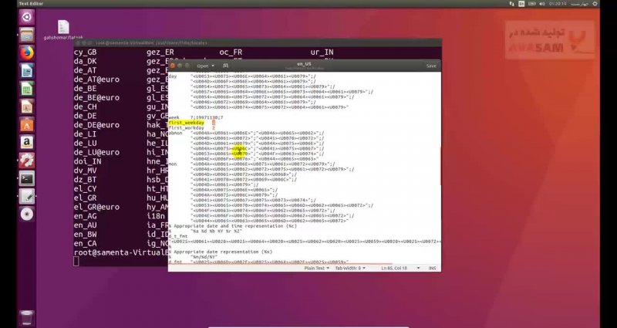Launch LibreOffice Writer from the dock
The image size is (617, 328).
pyautogui.click(x=25, y=71)
